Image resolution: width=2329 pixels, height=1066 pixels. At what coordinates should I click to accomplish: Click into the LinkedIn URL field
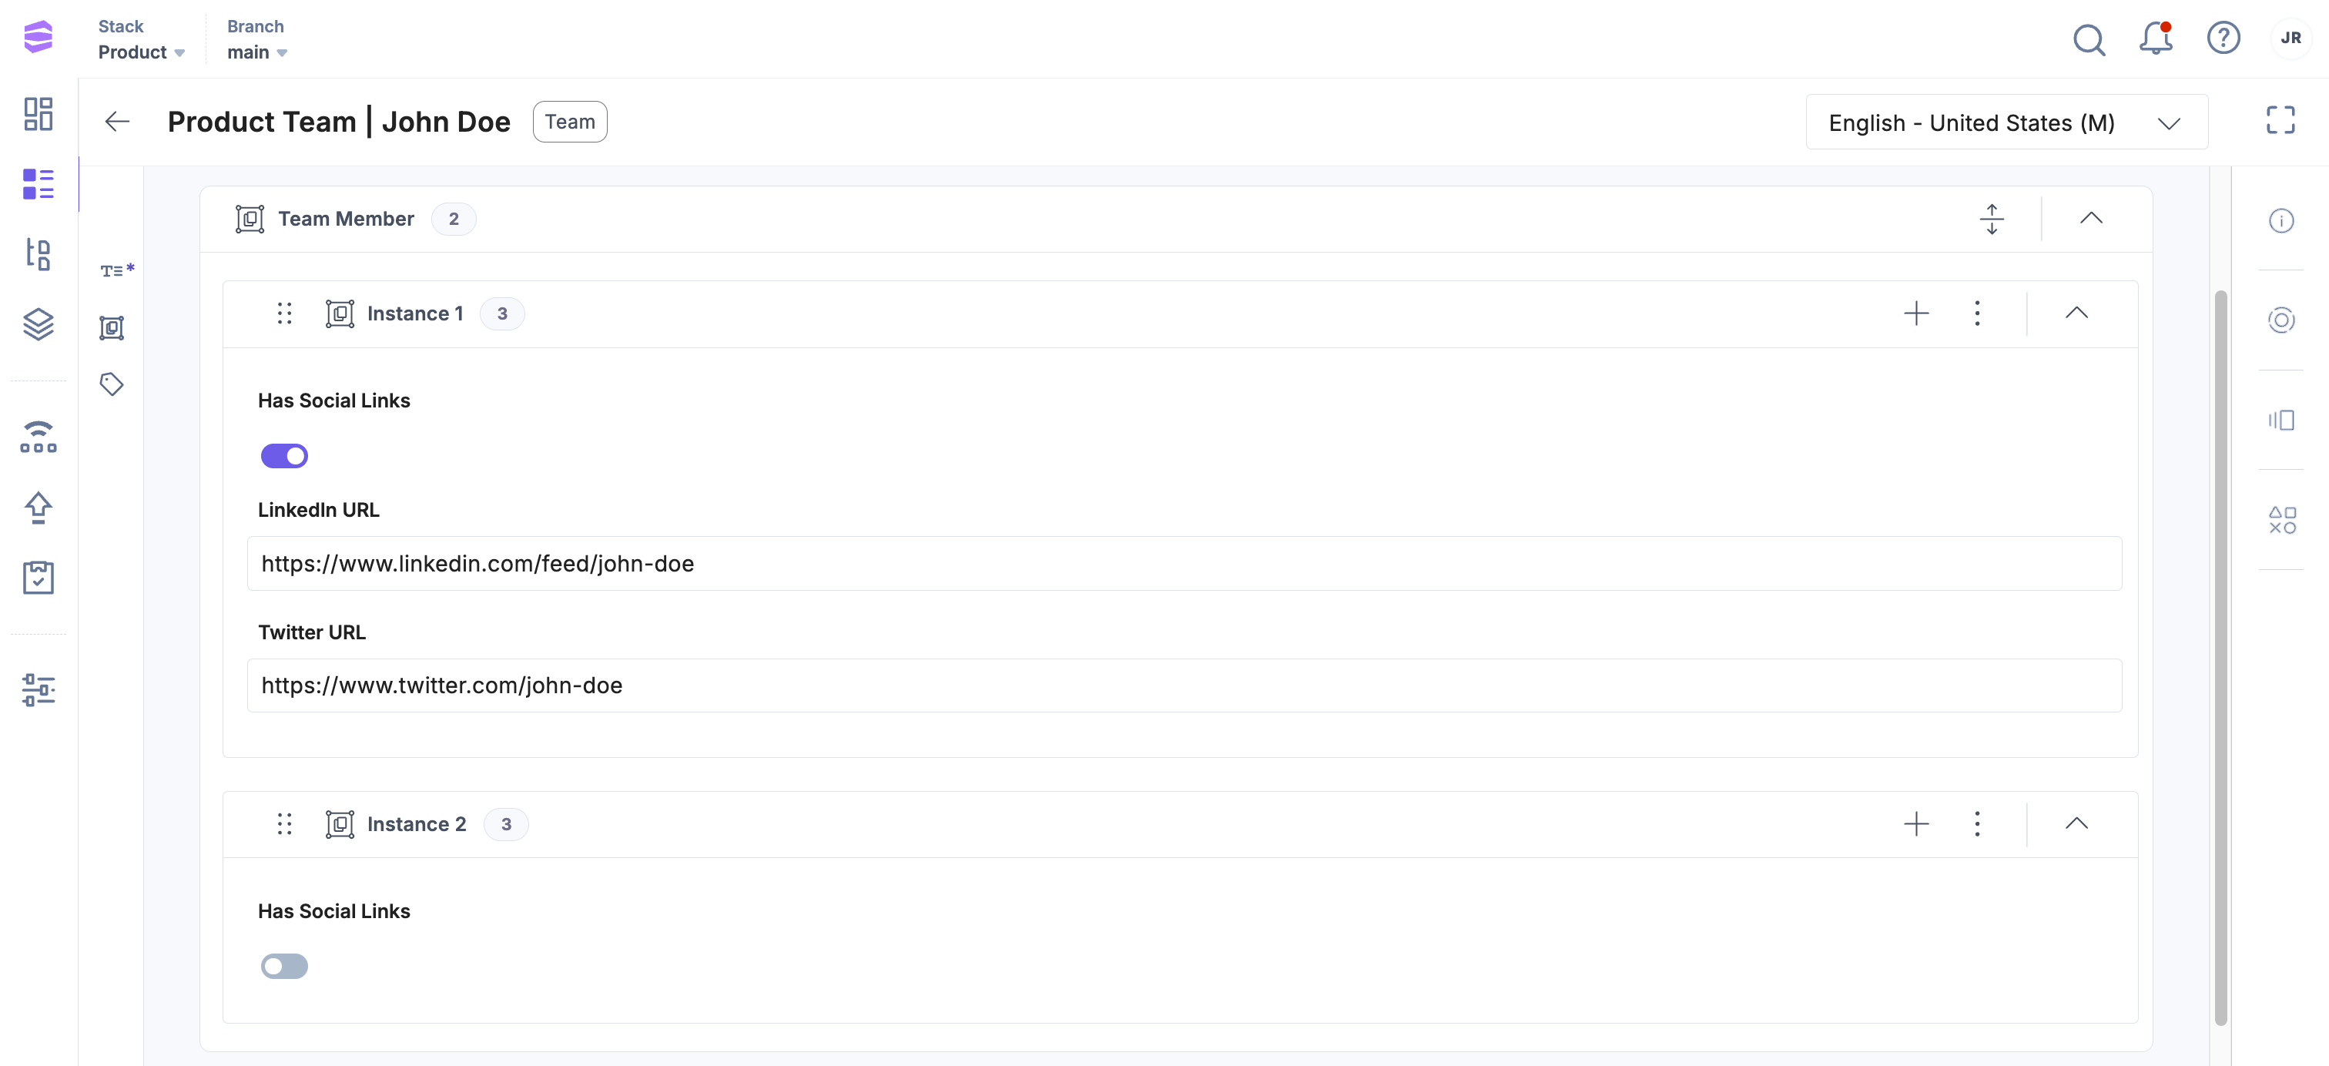pyautogui.click(x=1184, y=563)
